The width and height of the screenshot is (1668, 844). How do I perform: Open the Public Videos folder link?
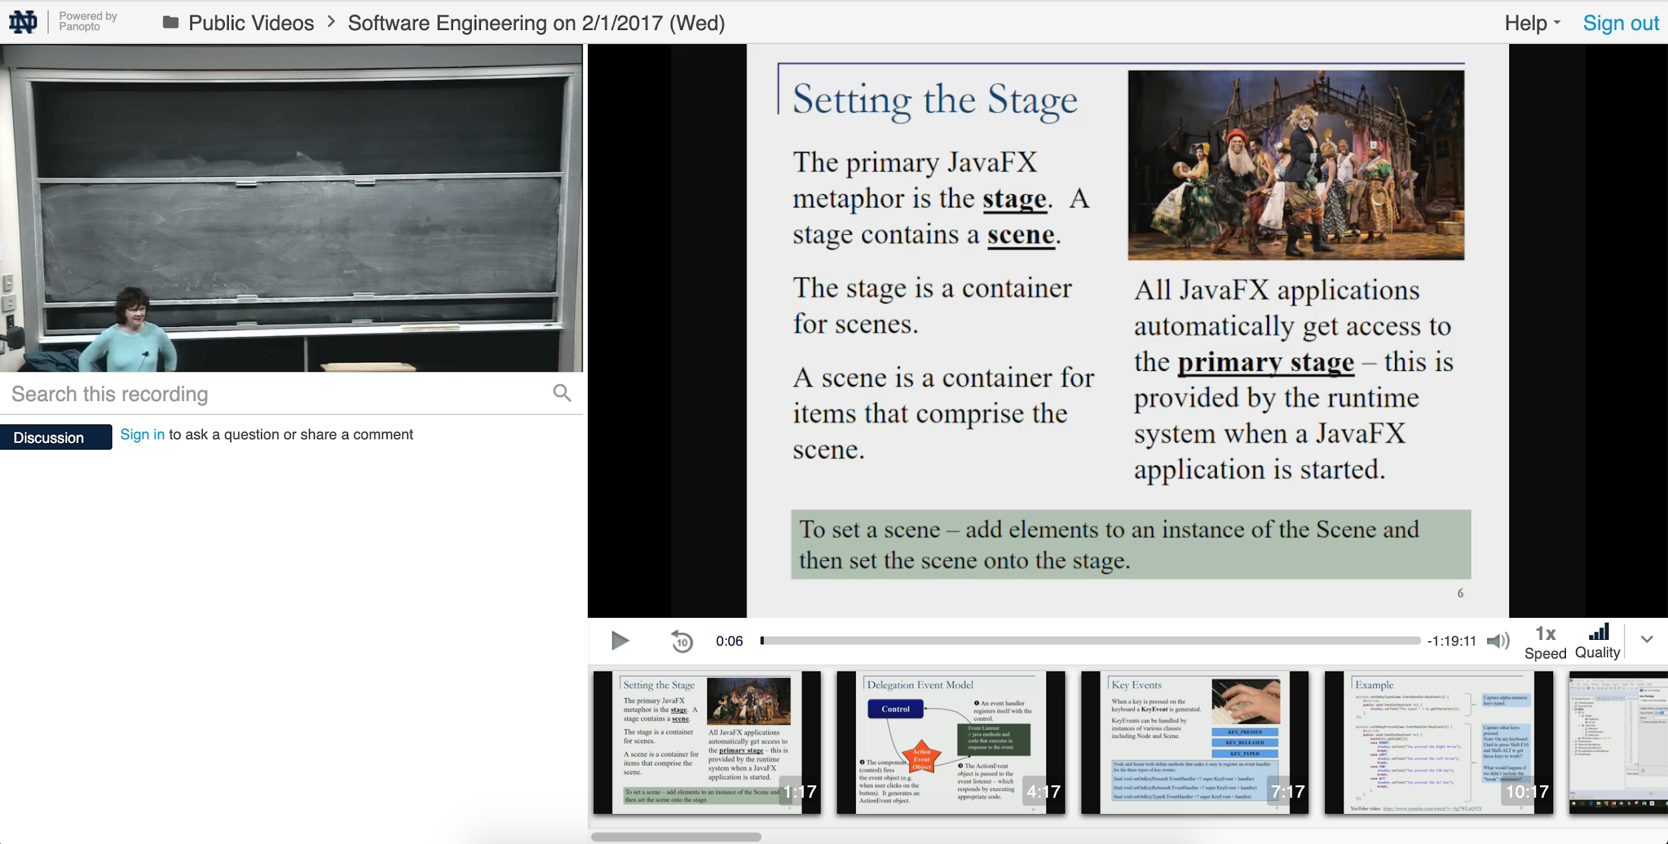point(251,23)
